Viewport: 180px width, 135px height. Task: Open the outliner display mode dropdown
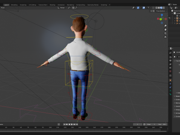176,8
